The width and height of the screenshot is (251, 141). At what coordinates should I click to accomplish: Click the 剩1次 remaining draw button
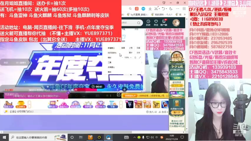point(177,112)
